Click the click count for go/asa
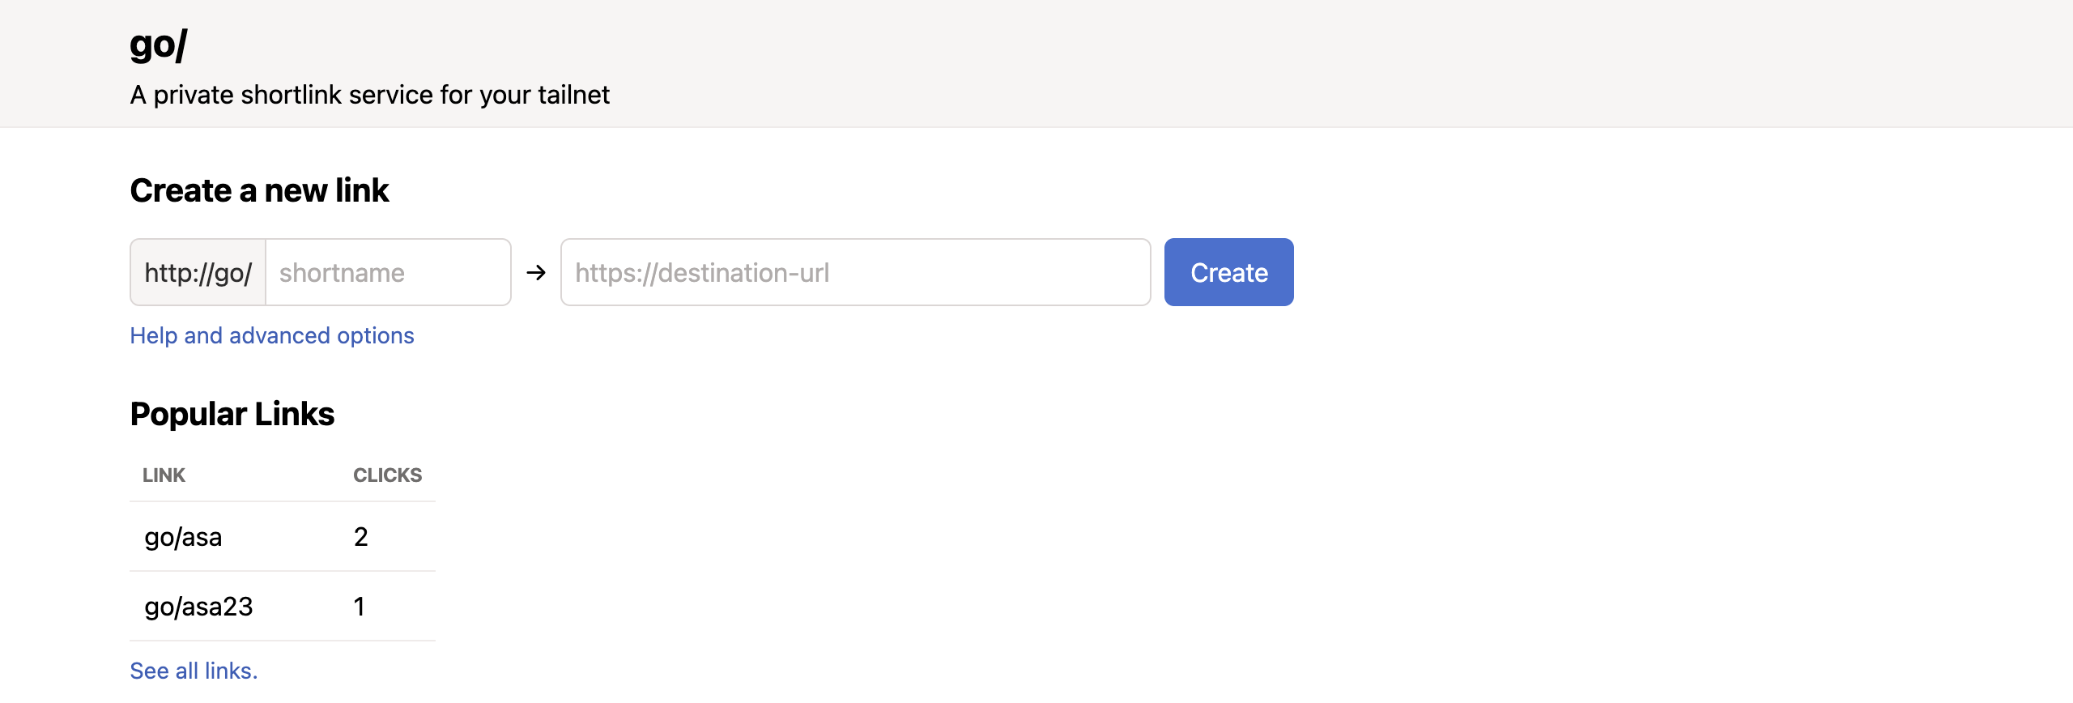Image resolution: width=2073 pixels, height=703 pixels. pyautogui.click(x=361, y=537)
